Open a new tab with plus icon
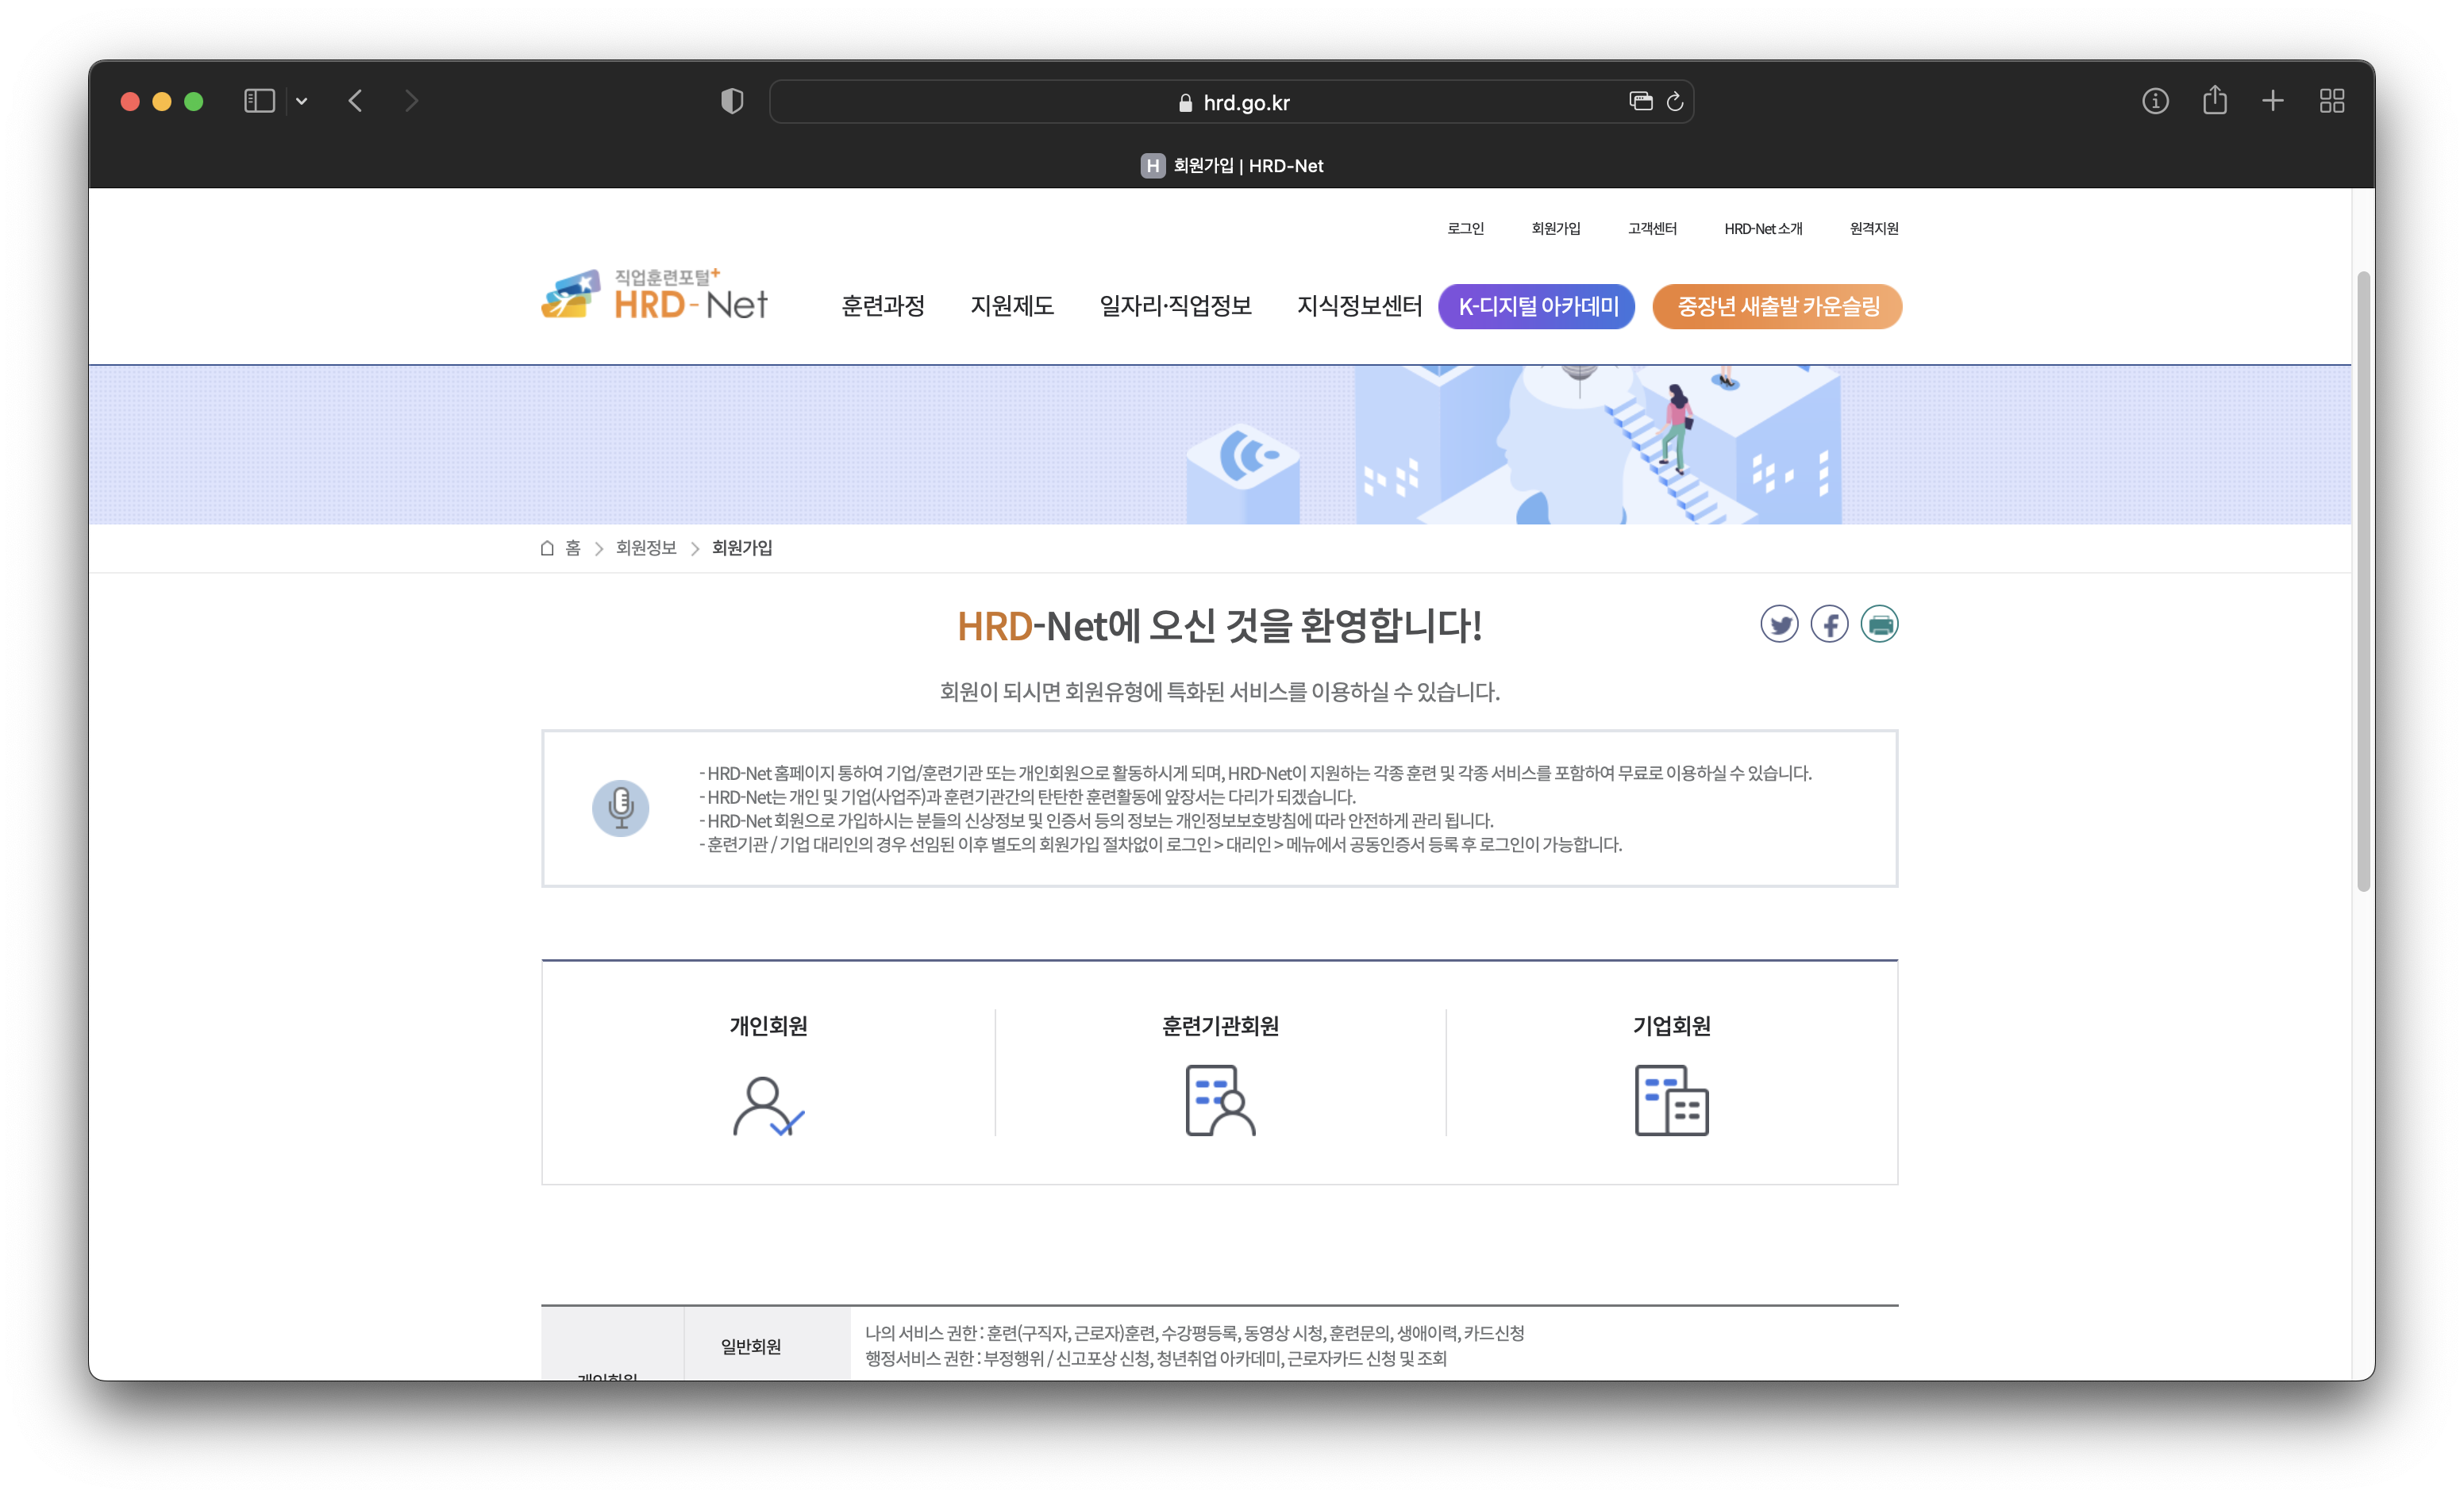The image size is (2464, 1498). click(x=2272, y=101)
